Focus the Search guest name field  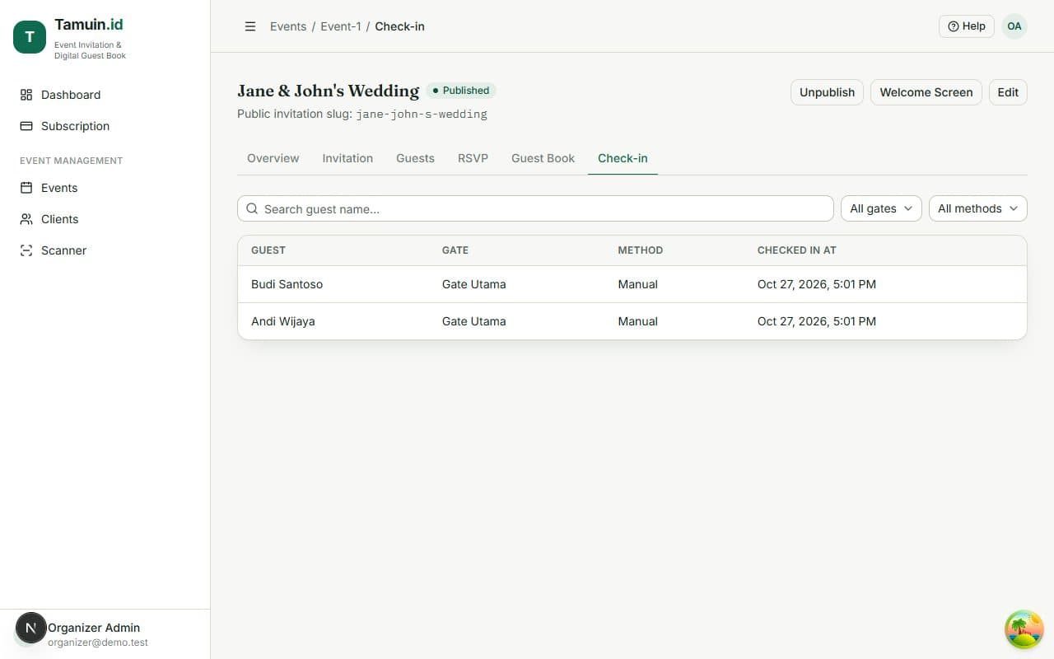[x=535, y=208]
